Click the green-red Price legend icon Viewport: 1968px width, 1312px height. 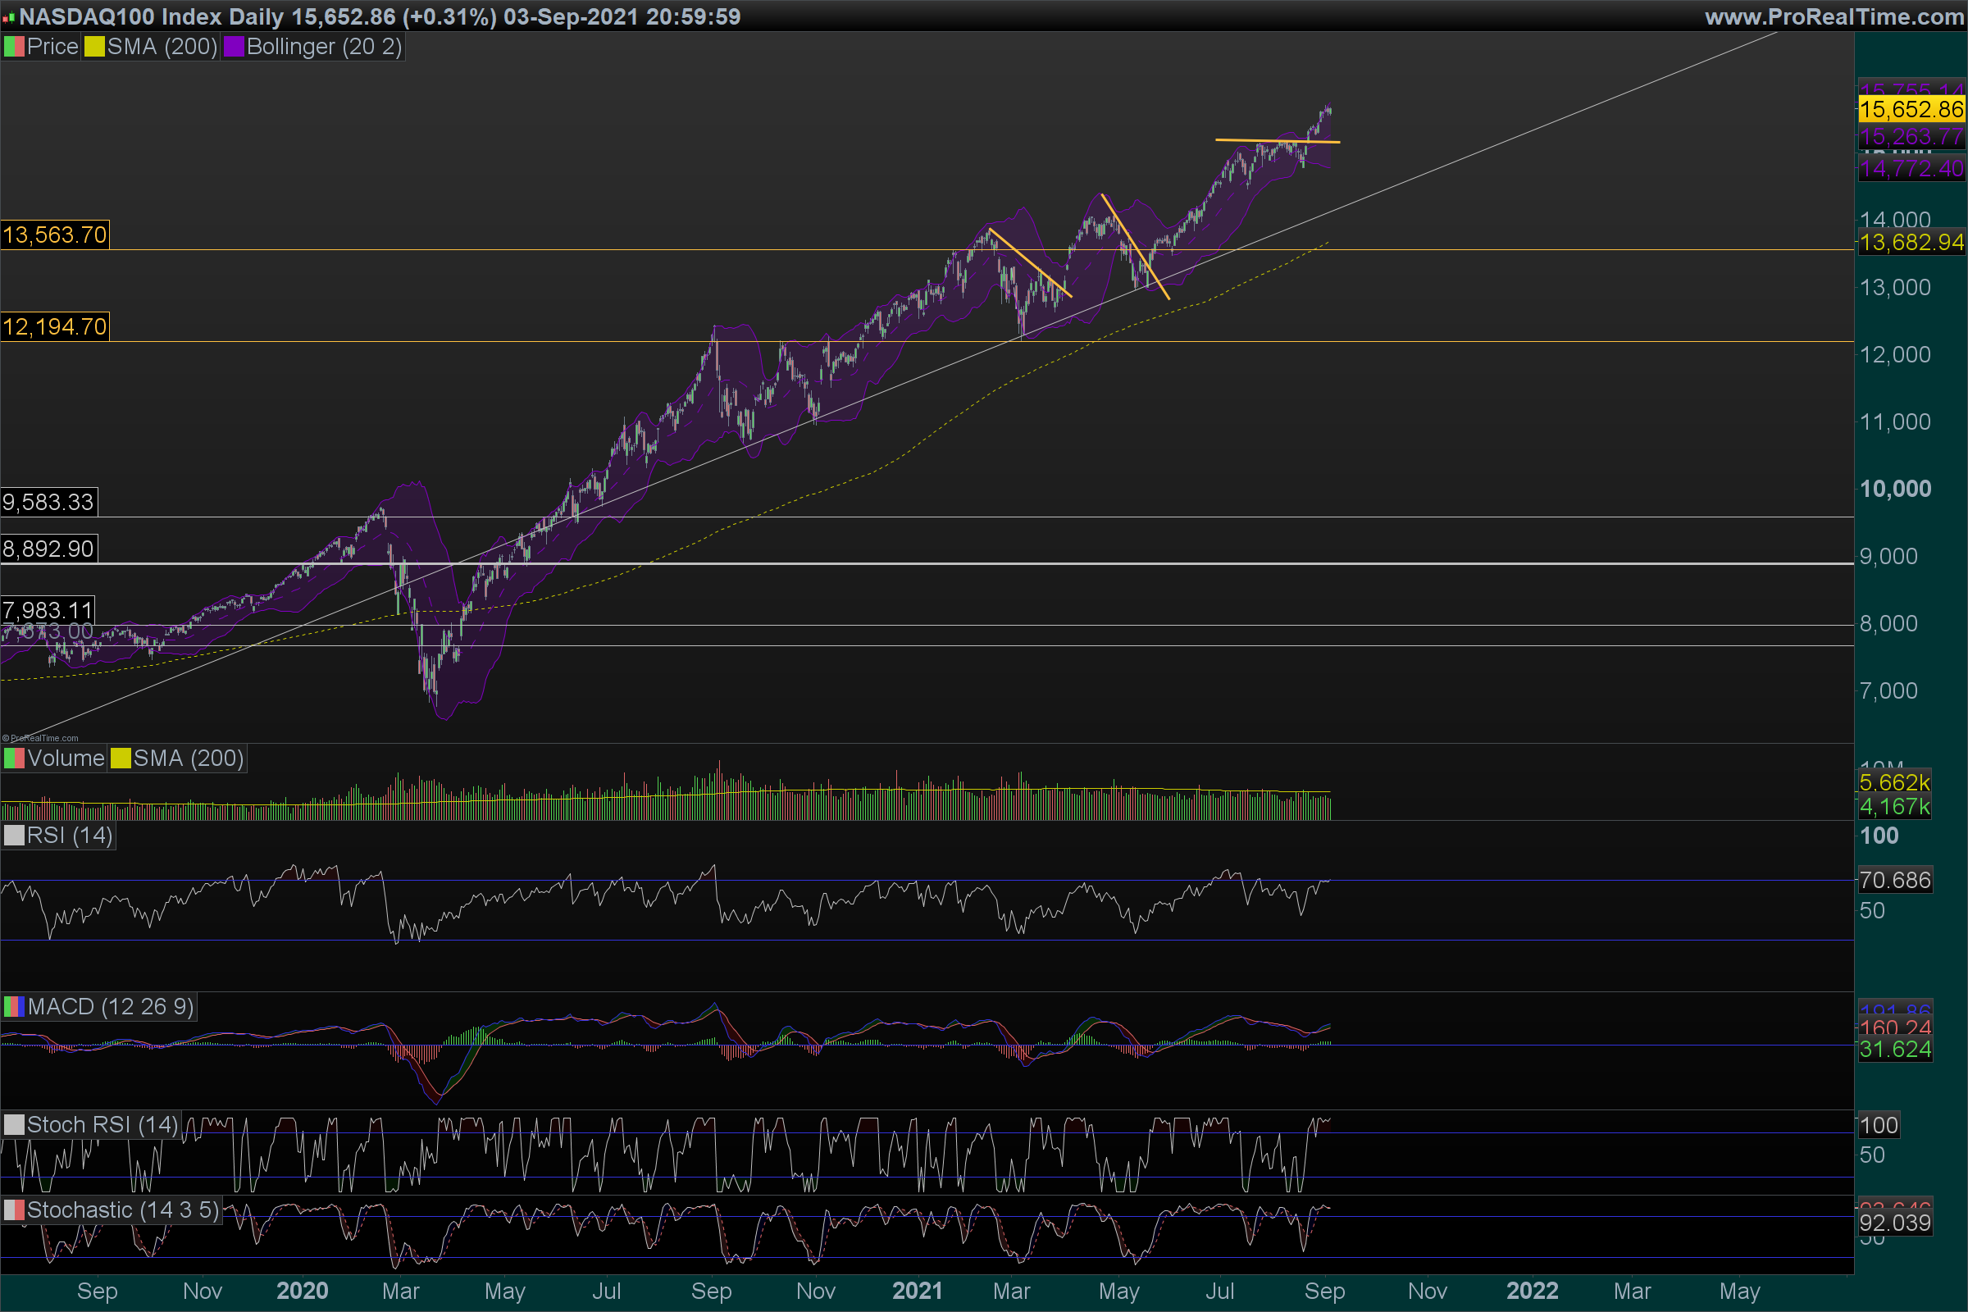point(13,47)
